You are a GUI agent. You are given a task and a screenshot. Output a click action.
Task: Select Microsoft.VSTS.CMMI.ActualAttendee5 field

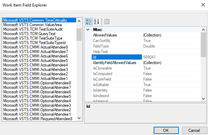coord(39,61)
